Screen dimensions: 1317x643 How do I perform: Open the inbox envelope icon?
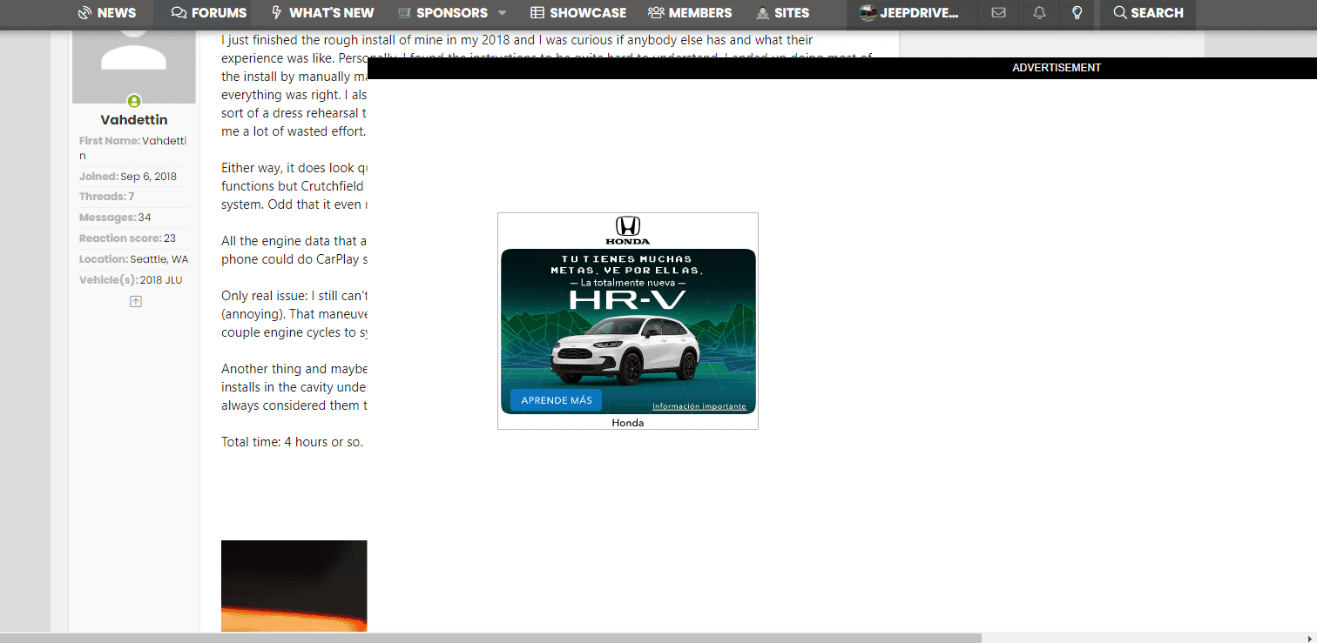point(998,13)
